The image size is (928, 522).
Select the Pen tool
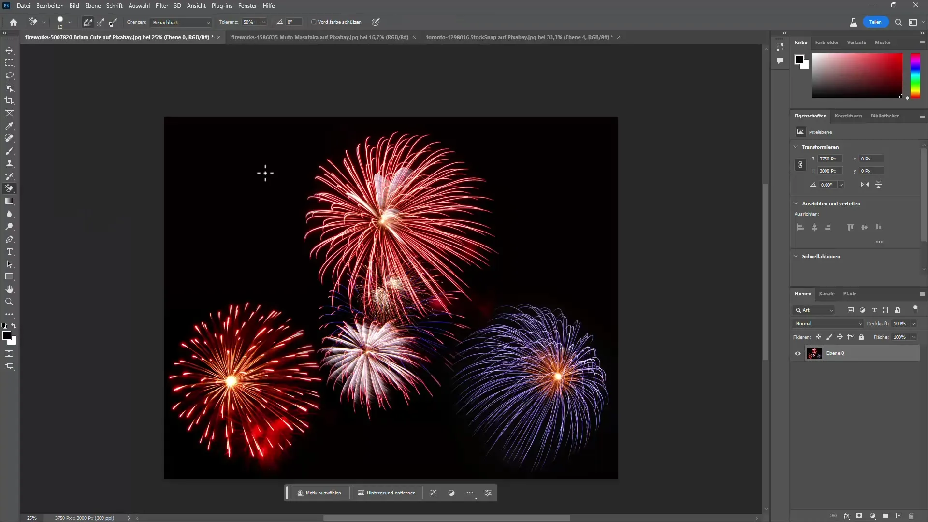click(9, 239)
